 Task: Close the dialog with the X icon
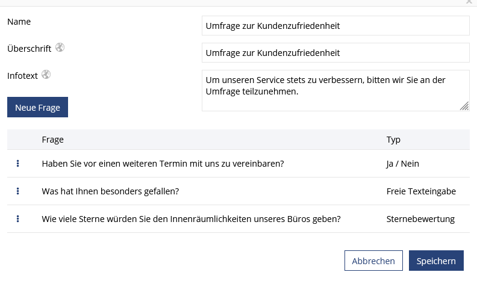pos(469,2)
